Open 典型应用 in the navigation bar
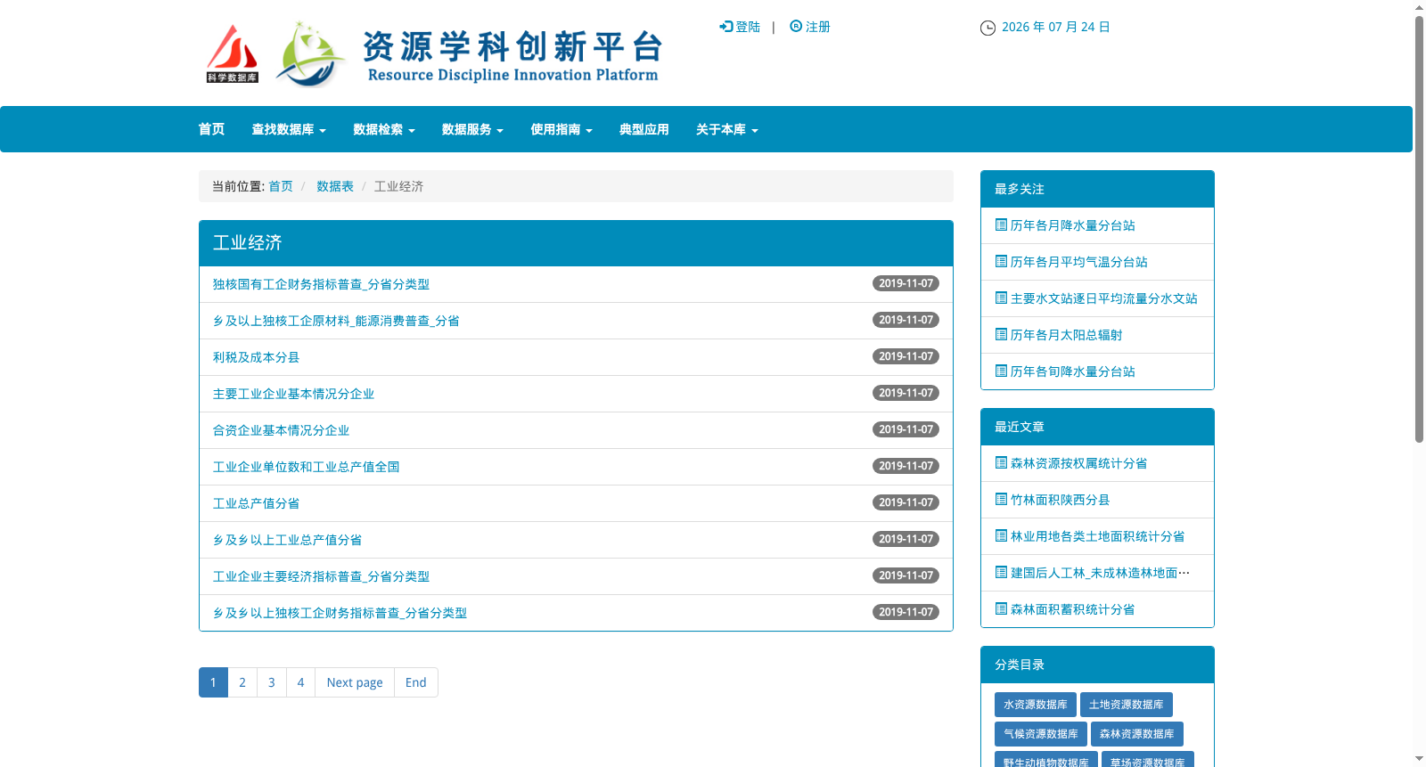The image size is (1426, 767). [644, 129]
